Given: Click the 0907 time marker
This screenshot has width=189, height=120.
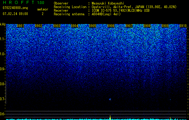Looking at the screenshot, I should 129,26.
